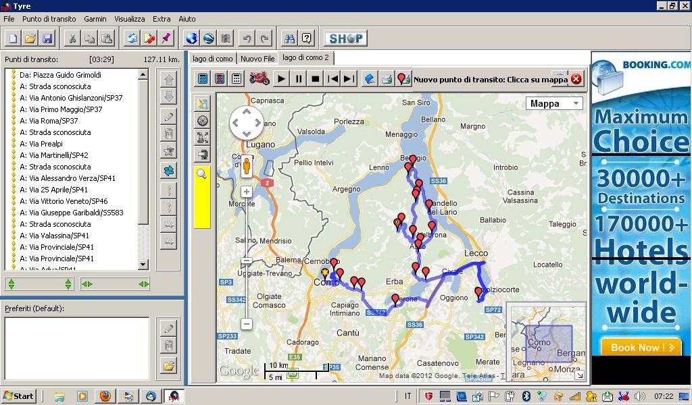Open the Extra menu
This screenshot has height=405, width=692.
click(x=162, y=19)
